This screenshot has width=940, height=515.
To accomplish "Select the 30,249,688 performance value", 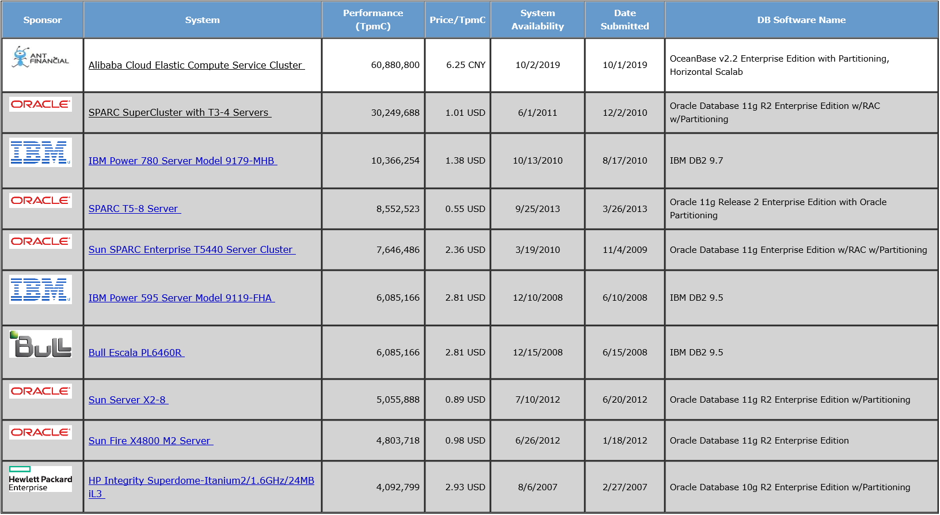I will click(395, 113).
